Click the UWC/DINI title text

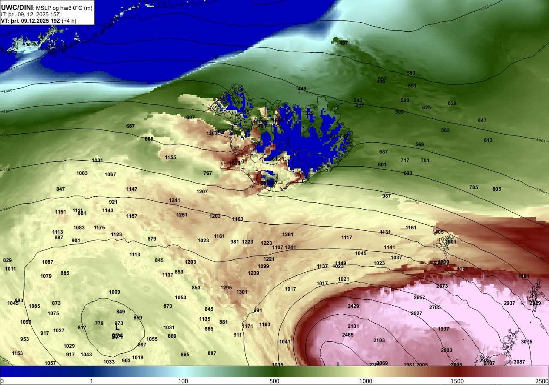point(16,7)
